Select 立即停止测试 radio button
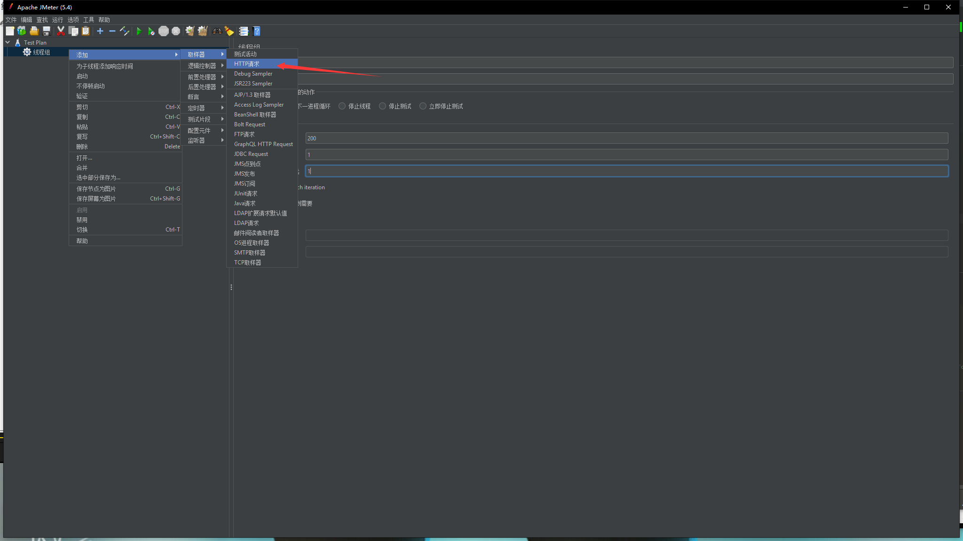Viewport: 963px width, 541px height. [x=423, y=106]
